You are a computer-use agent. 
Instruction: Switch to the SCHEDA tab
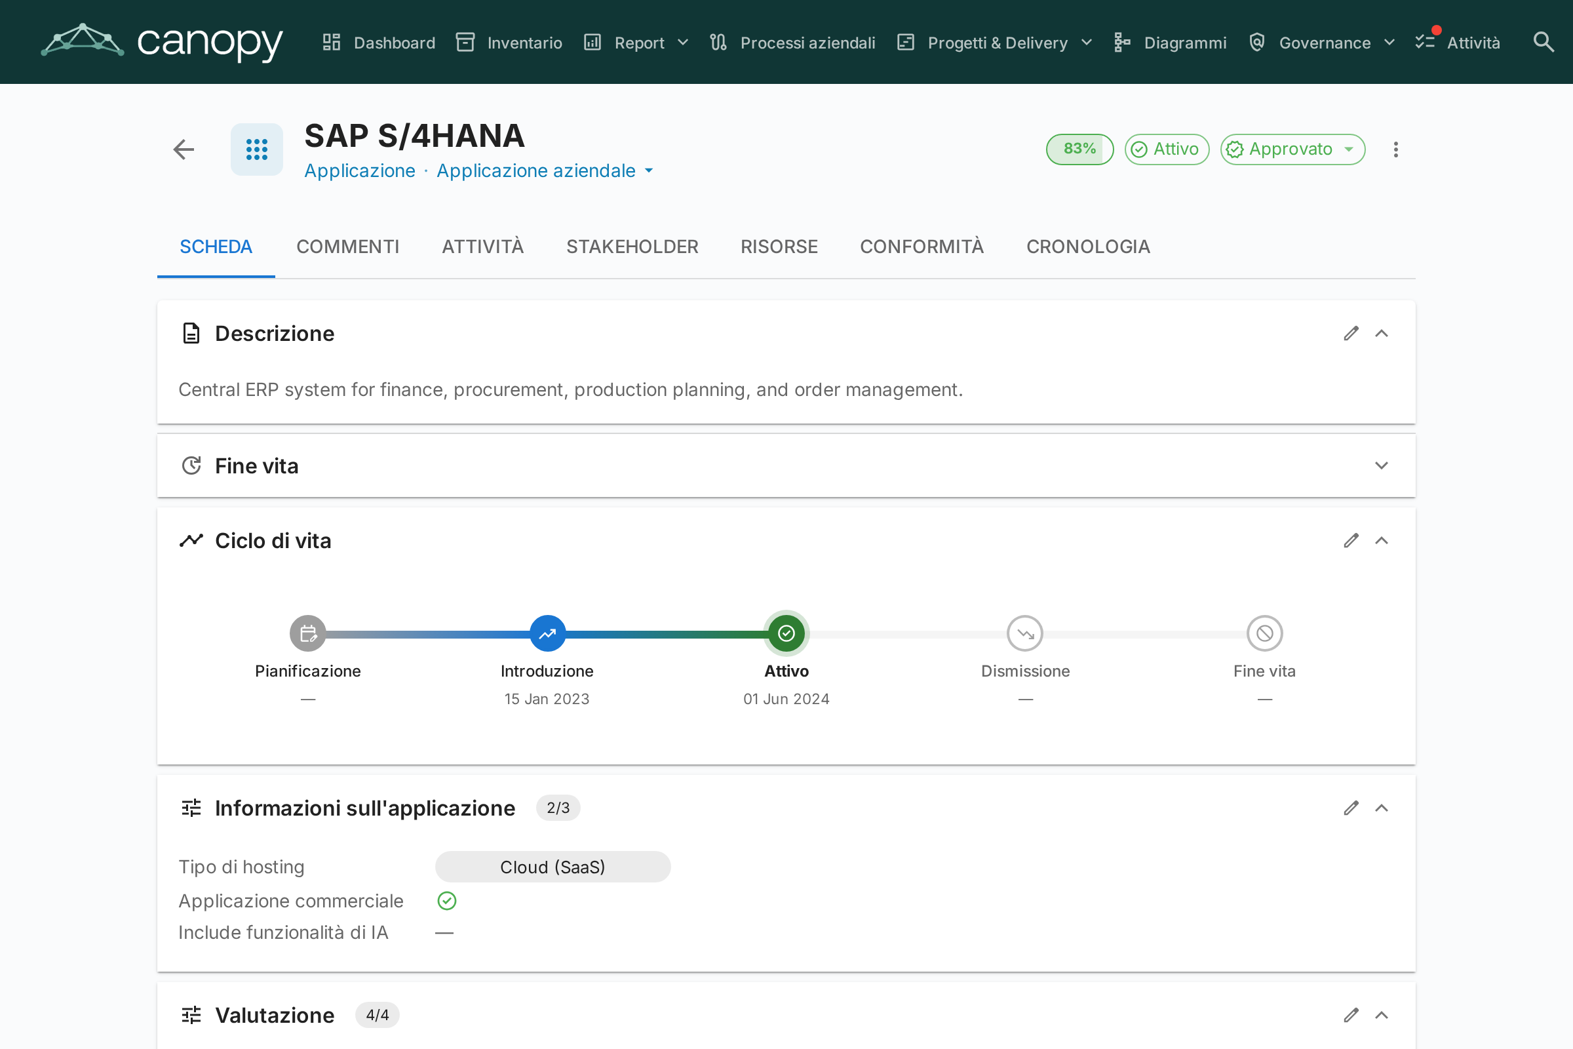pyautogui.click(x=216, y=247)
